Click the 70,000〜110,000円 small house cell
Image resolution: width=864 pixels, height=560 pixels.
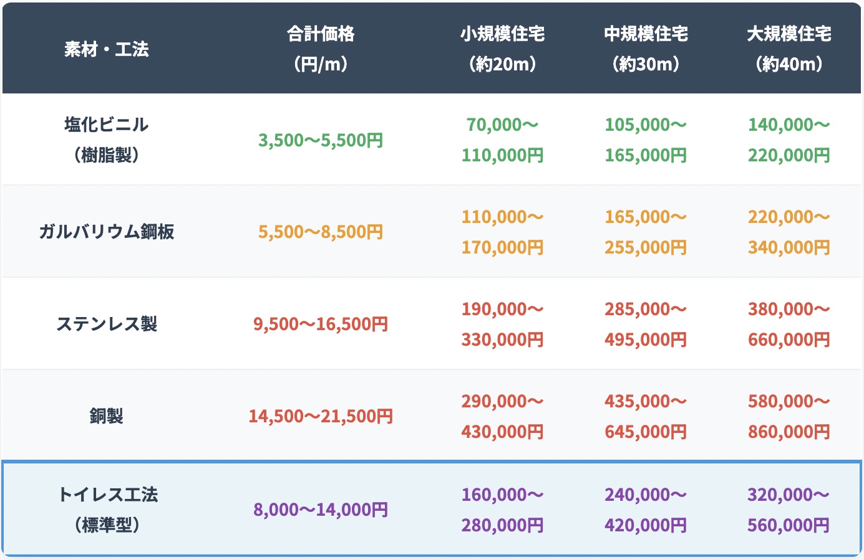[x=502, y=140]
